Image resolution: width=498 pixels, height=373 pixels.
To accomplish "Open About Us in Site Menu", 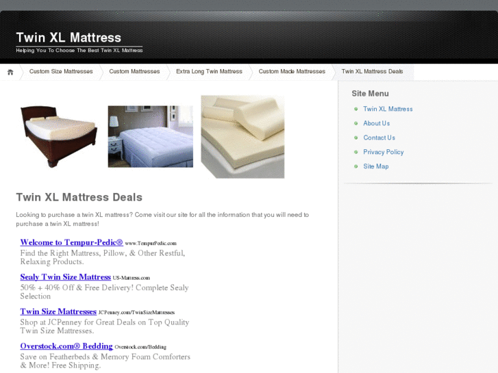I will (x=376, y=123).
